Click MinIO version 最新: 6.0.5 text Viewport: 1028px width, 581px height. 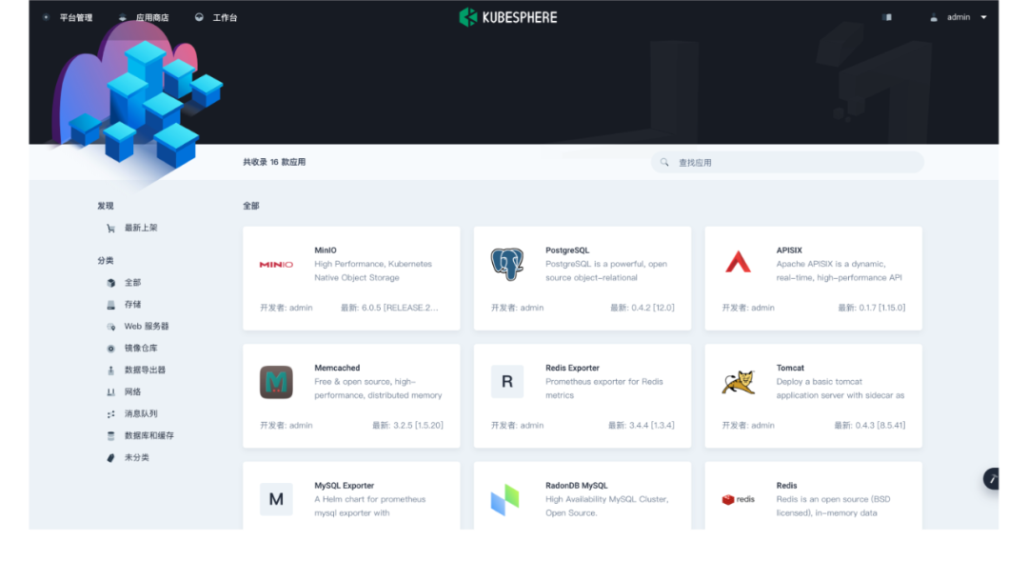(389, 308)
